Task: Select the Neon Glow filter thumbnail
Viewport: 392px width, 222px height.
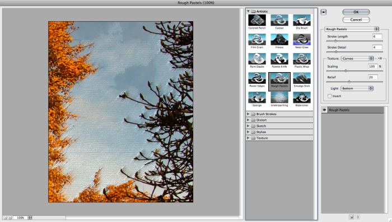Action: coord(302,40)
